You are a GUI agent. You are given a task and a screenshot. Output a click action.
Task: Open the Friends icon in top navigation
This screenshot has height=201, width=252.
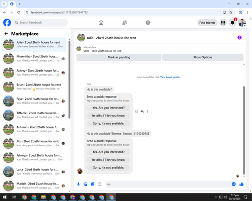(x=124, y=23)
